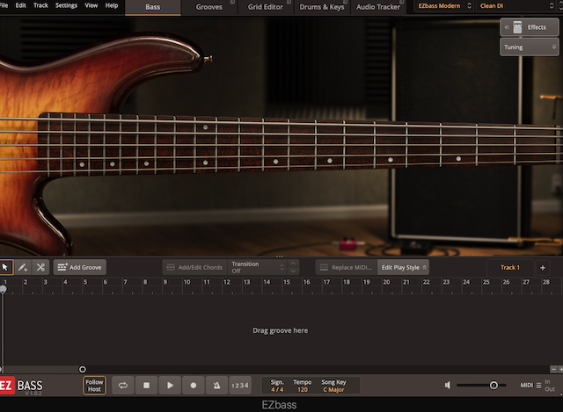Select the pencil draw tool
563x412 pixels.
click(23, 268)
